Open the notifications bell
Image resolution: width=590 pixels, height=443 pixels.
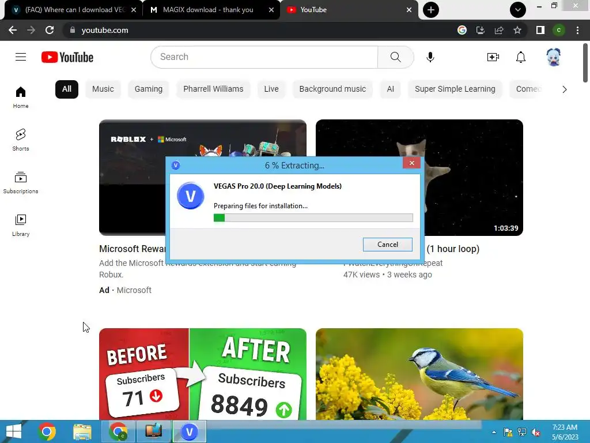[x=521, y=57]
